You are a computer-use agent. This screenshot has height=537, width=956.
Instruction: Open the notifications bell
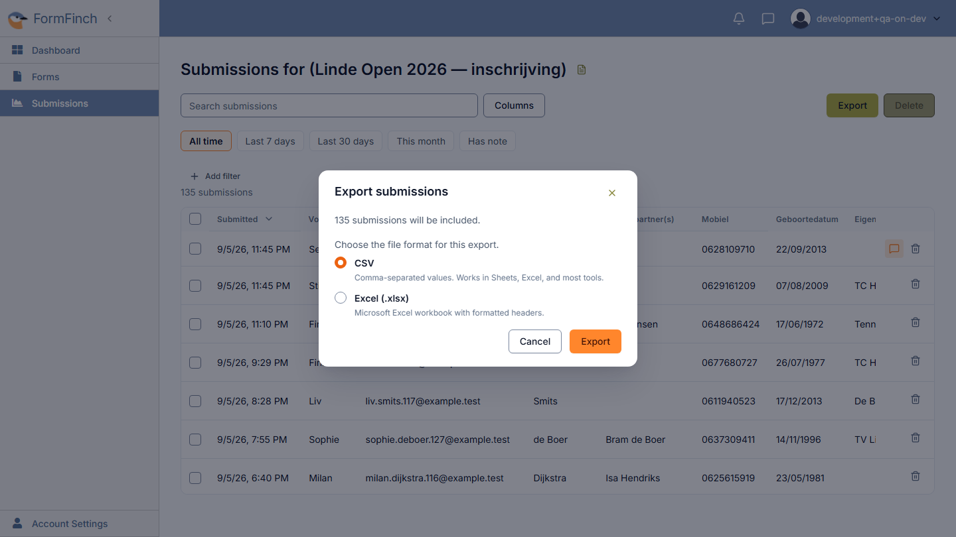(x=739, y=19)
